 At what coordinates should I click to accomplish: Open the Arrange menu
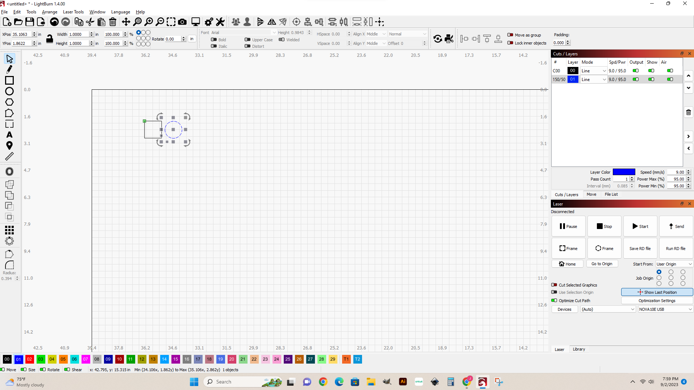50,12
